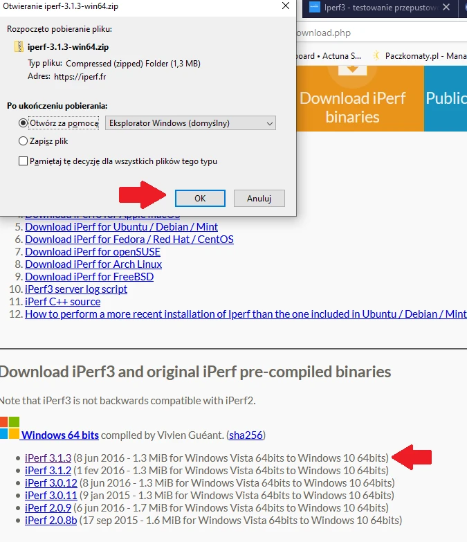Click the Anuluj cancel button

click(x=259, y=199)
